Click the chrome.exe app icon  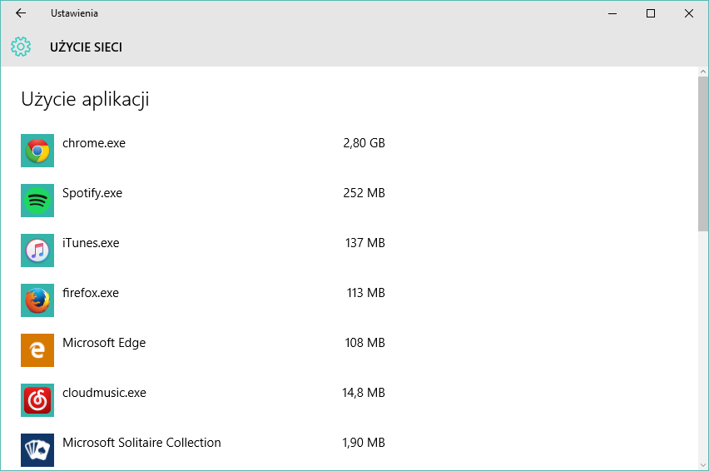tap(37, 151)
